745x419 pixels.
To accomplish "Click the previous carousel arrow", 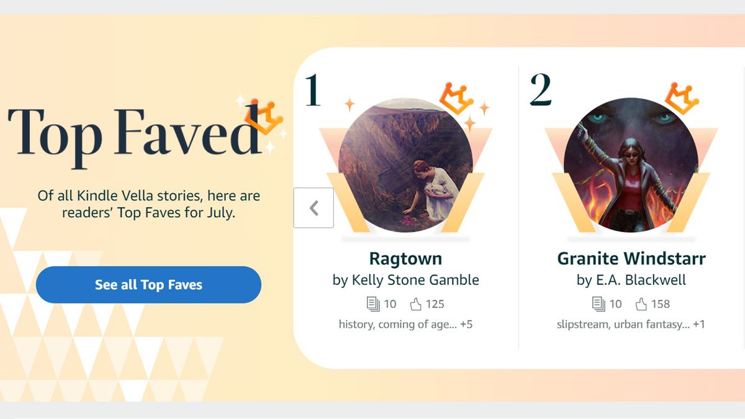I will 314,208.
